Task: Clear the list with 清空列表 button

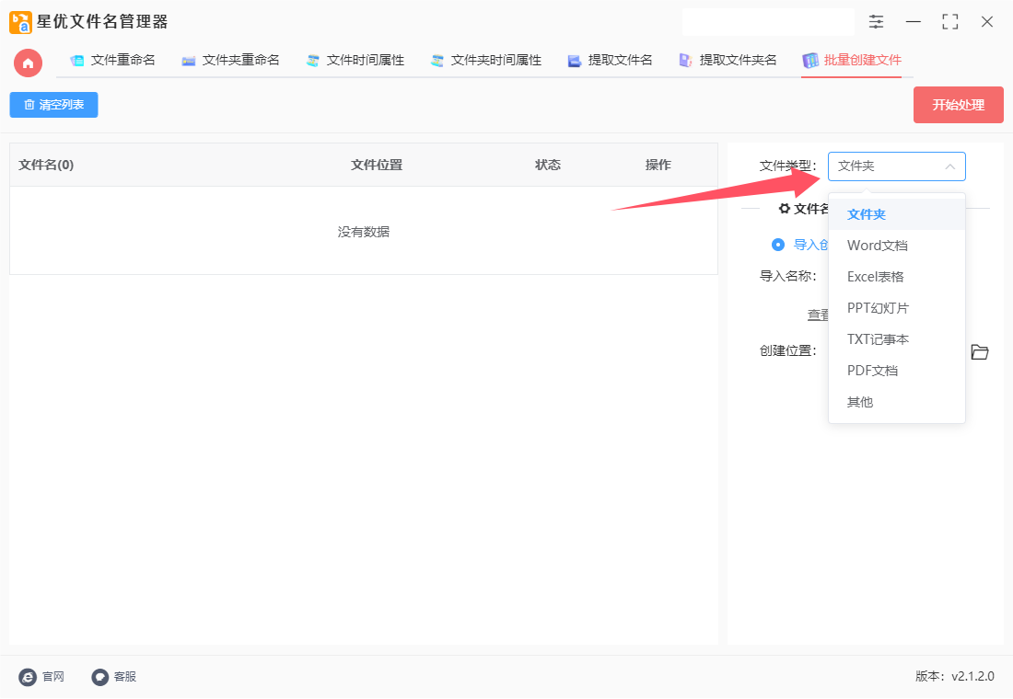Action: point(53,105)
